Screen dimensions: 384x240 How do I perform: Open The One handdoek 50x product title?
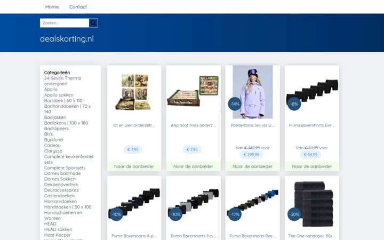[312, 236]
